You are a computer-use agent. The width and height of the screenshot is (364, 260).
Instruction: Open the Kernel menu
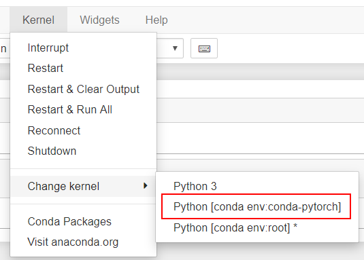pos(39,20)
